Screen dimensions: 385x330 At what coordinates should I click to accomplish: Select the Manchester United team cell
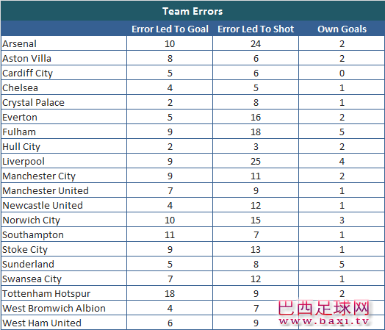click(64, 190)
